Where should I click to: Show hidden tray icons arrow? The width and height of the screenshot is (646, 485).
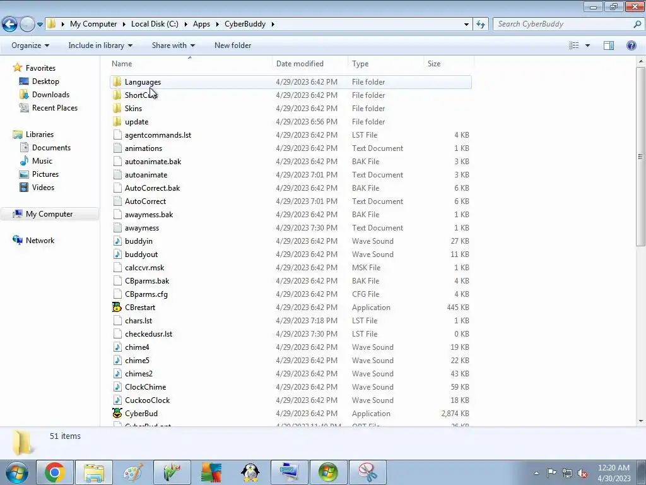tap(536, 473)
